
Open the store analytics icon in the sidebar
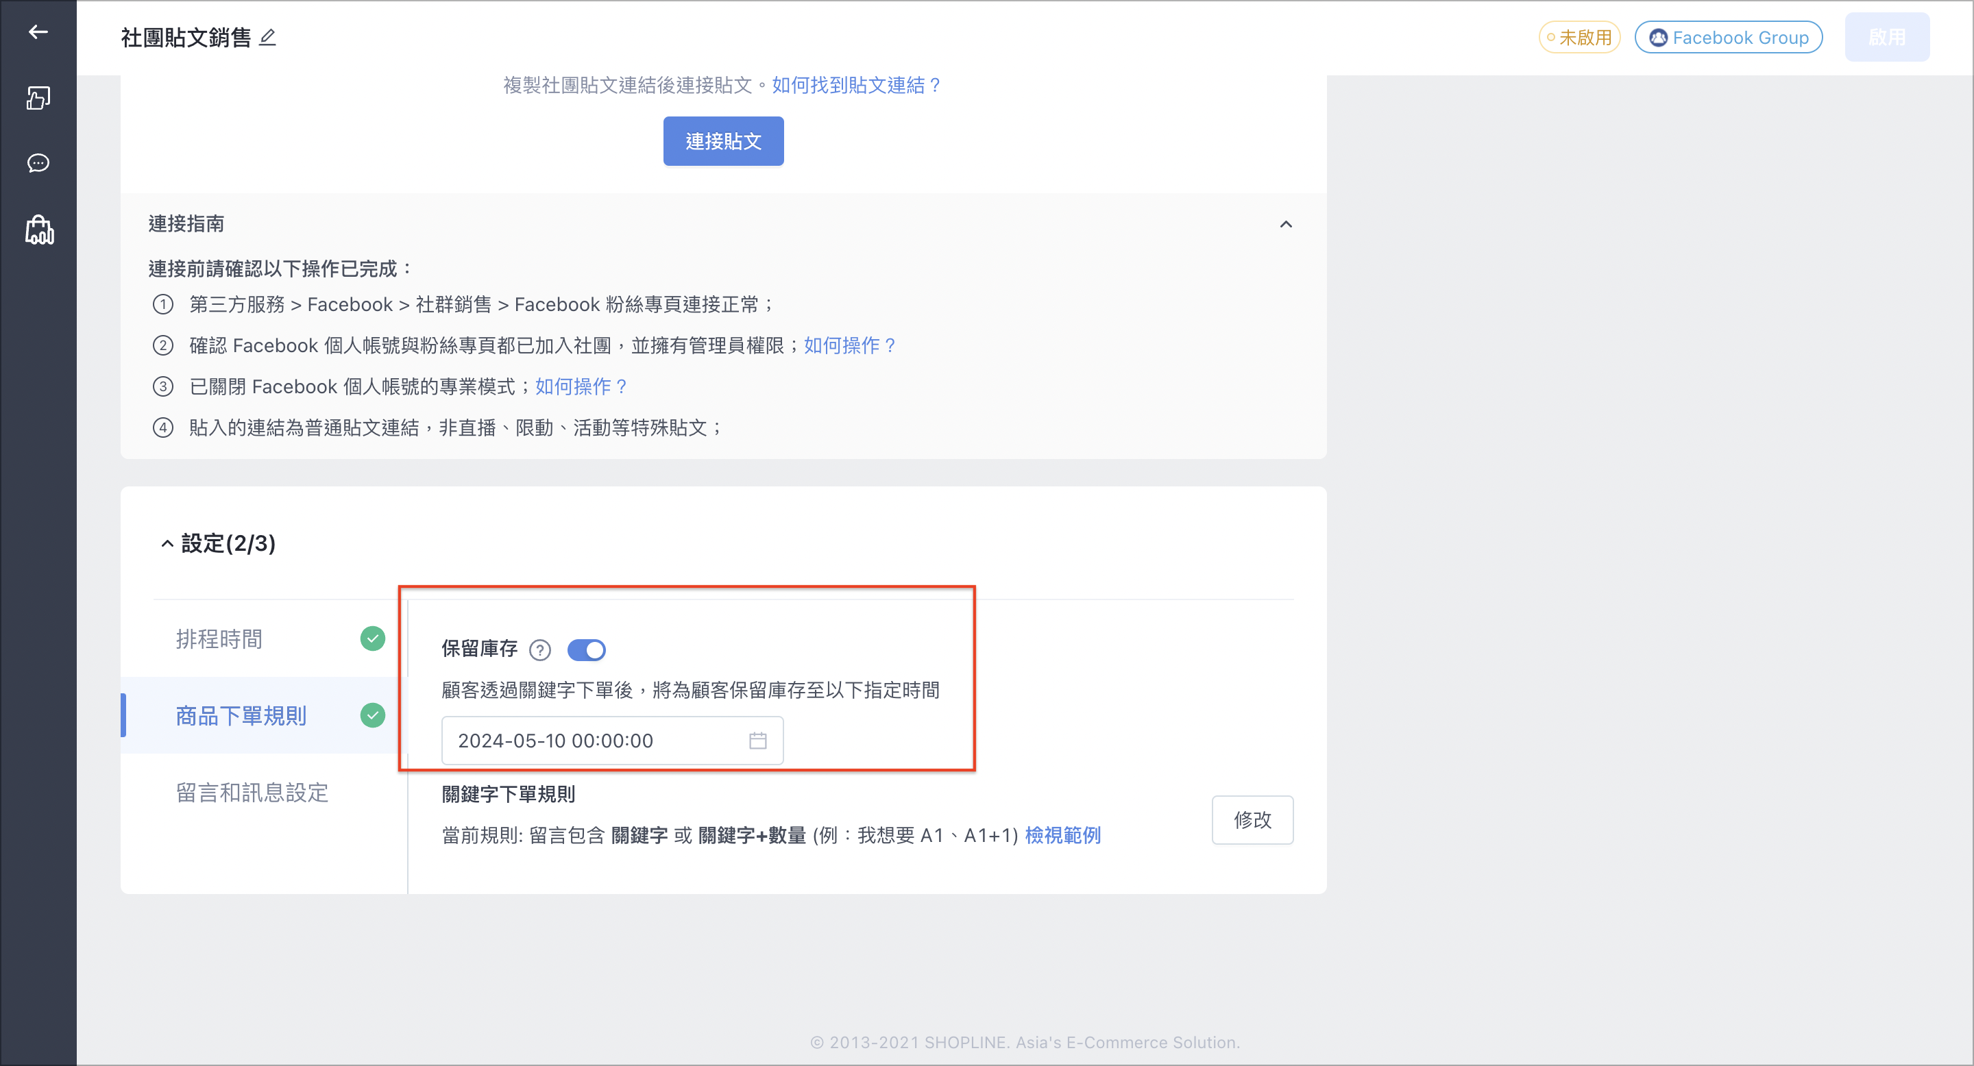pyautogui.click(x=39, y=230)
